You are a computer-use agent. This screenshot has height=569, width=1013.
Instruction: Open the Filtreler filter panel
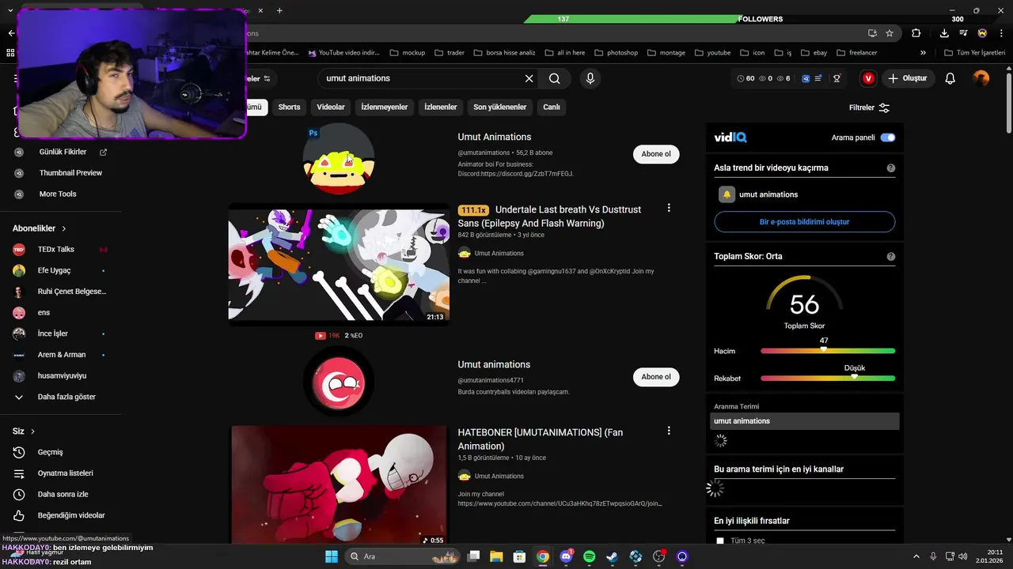click(869, 107)
